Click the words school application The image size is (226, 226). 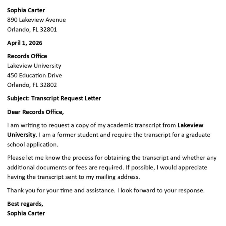click(33, 144)
